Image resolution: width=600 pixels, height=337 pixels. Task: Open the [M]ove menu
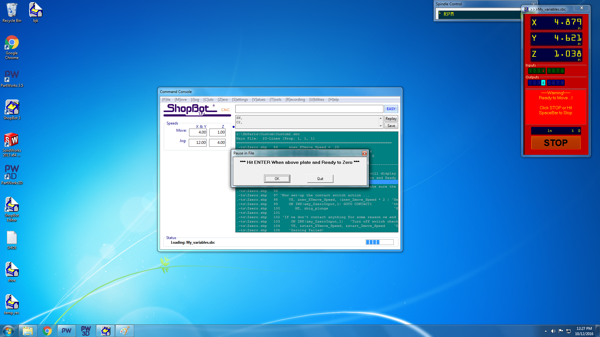tap(181, 100)
